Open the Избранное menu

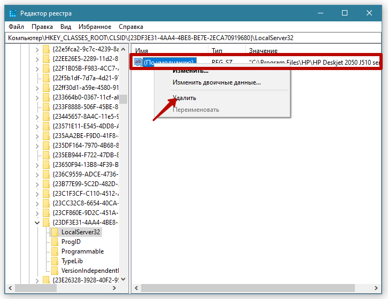tap(95, 26)
